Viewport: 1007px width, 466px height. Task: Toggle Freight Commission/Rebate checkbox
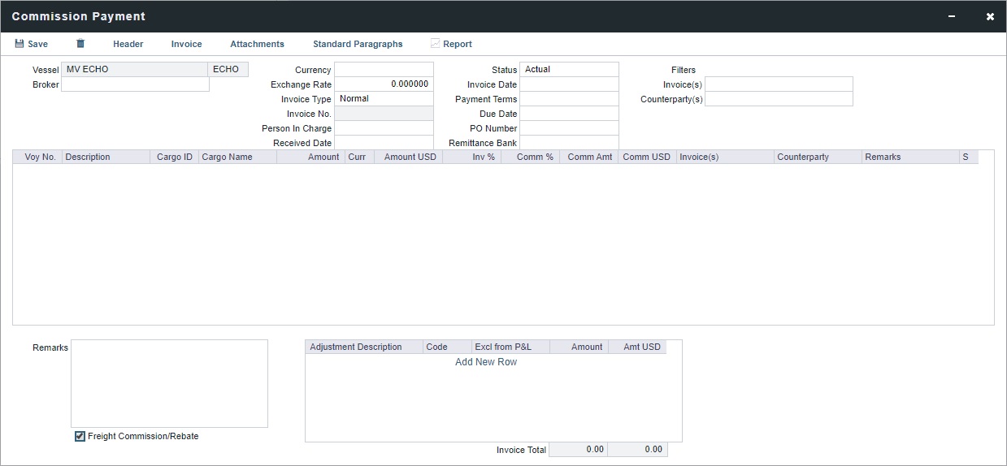(x=80, y=437)
